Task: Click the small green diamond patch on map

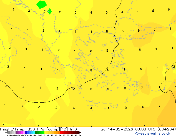Action: 49,11
